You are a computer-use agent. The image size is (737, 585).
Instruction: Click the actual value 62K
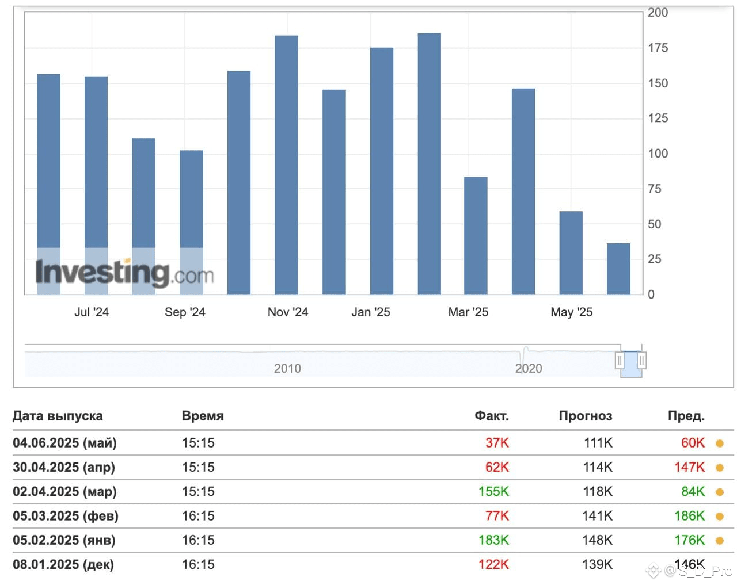[x=497, y=467]
